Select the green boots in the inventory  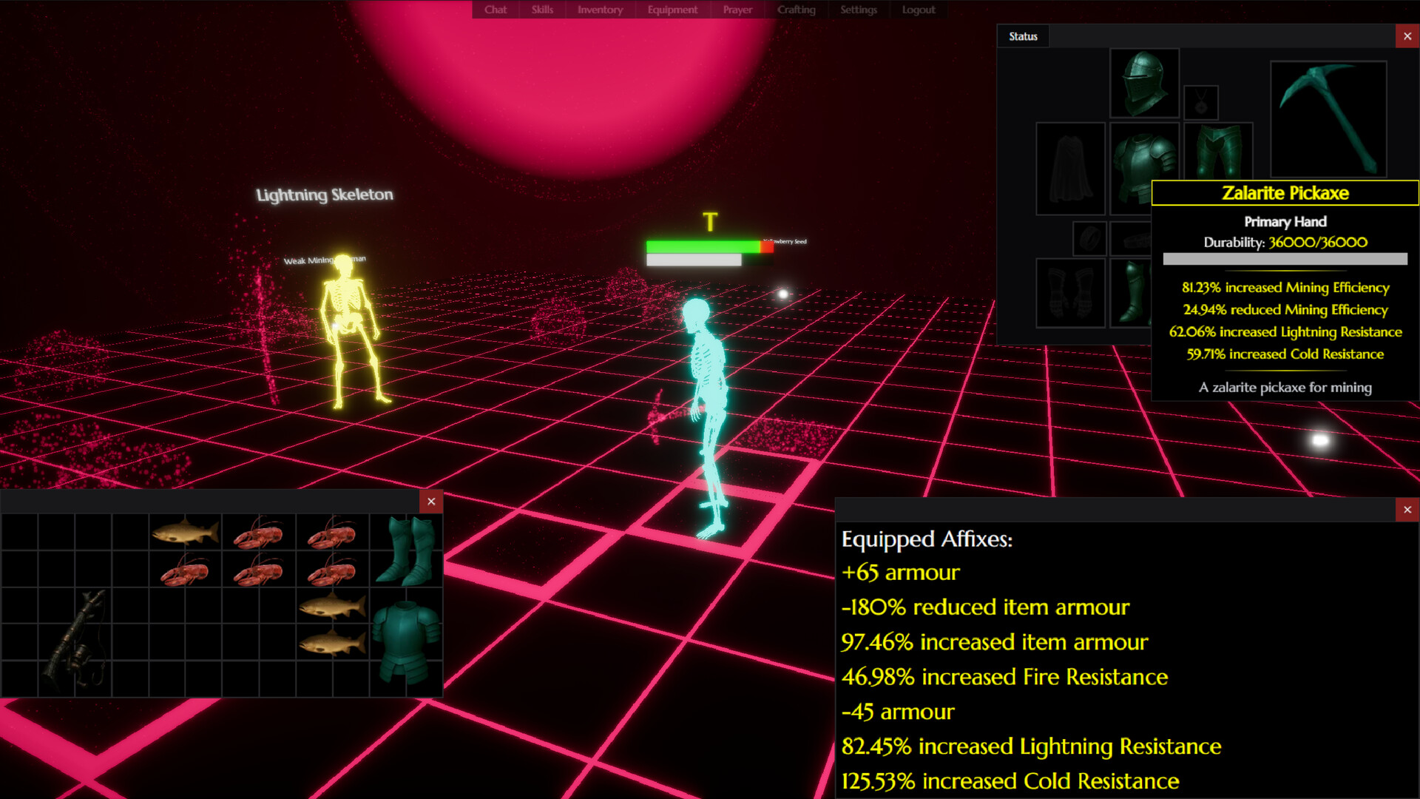coord(405,551)
